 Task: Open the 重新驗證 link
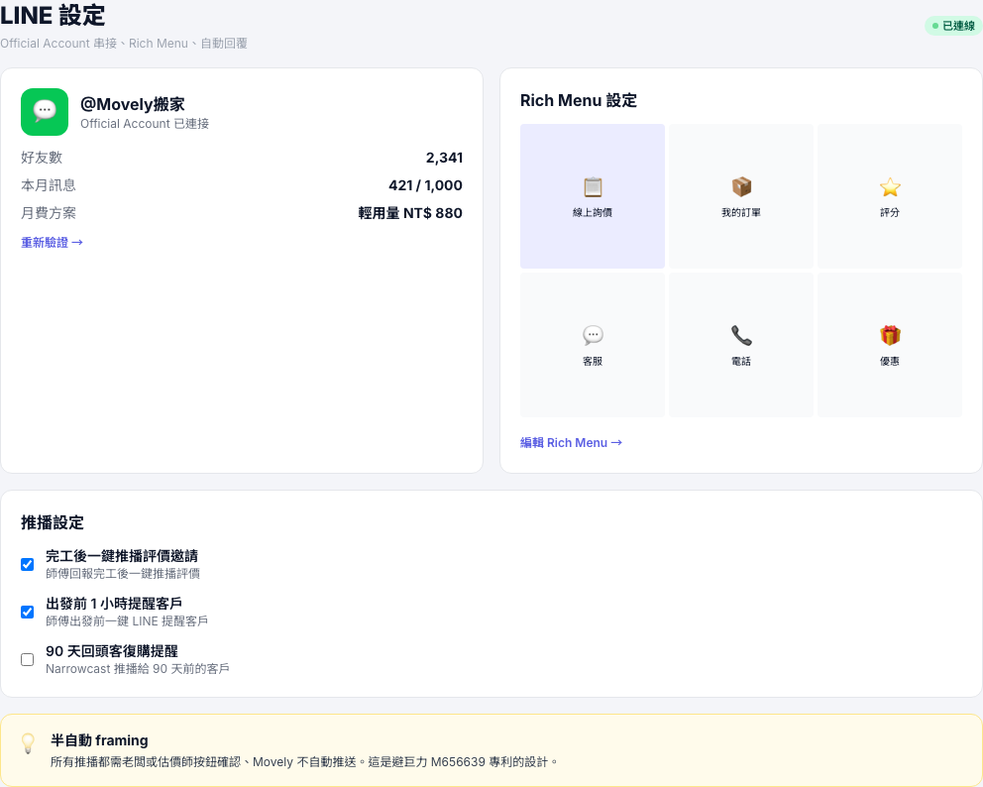[52, 243]
